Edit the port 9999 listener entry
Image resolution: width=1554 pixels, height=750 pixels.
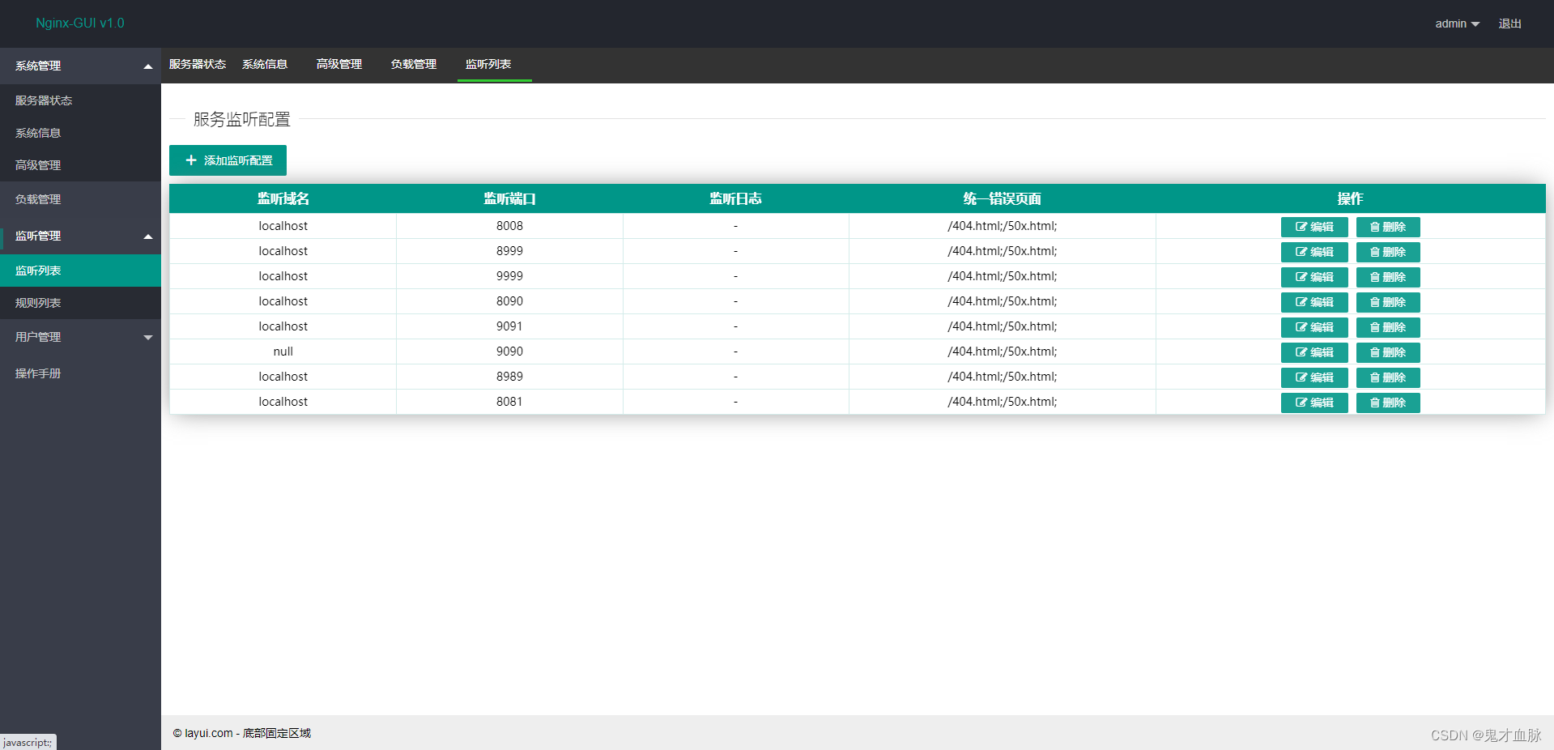point(1314,277)
